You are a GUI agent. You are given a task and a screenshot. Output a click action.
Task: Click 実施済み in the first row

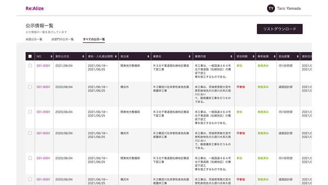pos(263,66)
